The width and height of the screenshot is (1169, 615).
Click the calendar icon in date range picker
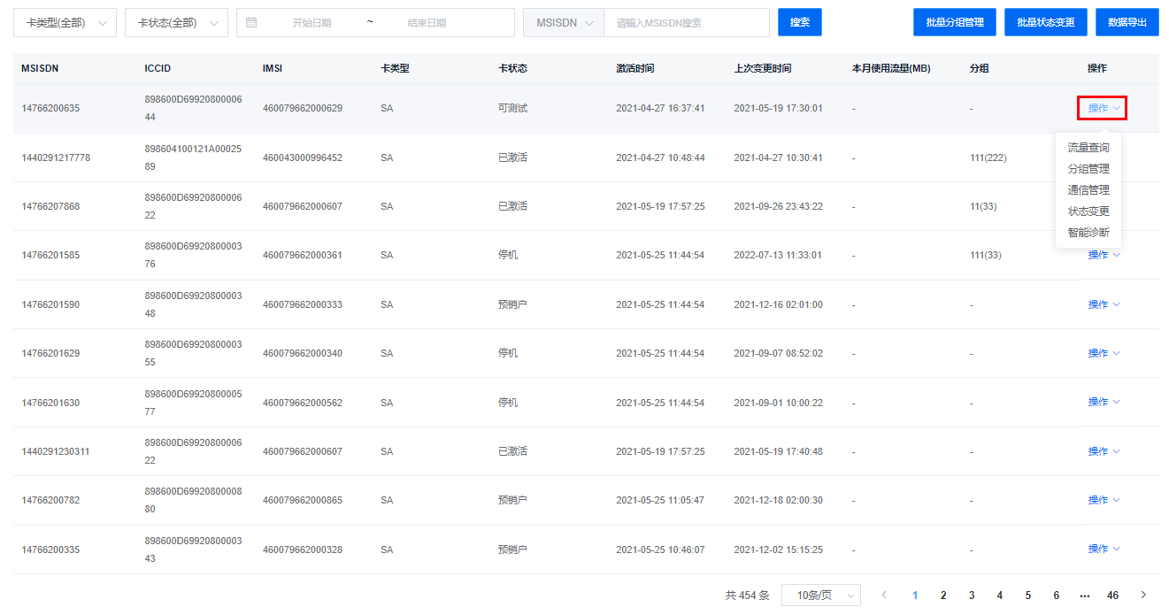click(x=251, y=22)
